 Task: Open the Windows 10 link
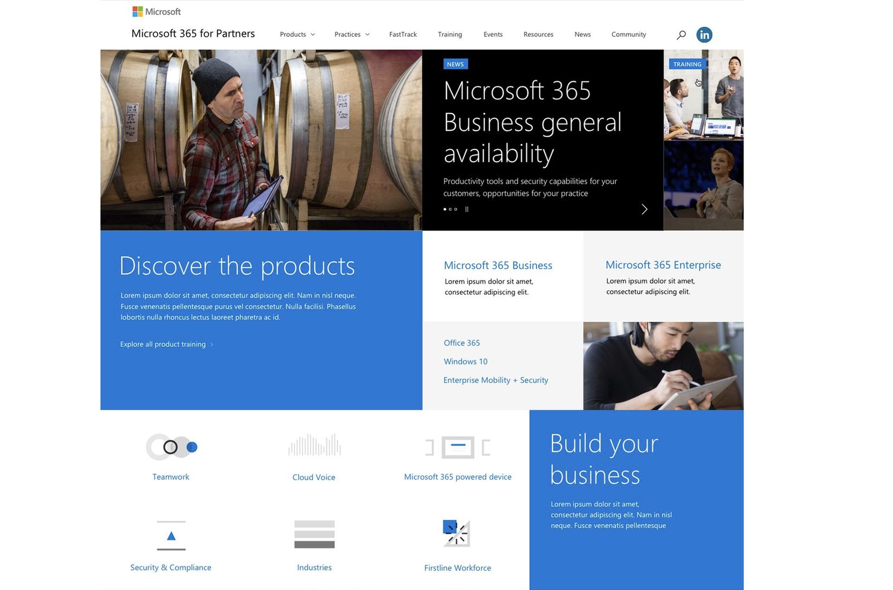[465, 361]
